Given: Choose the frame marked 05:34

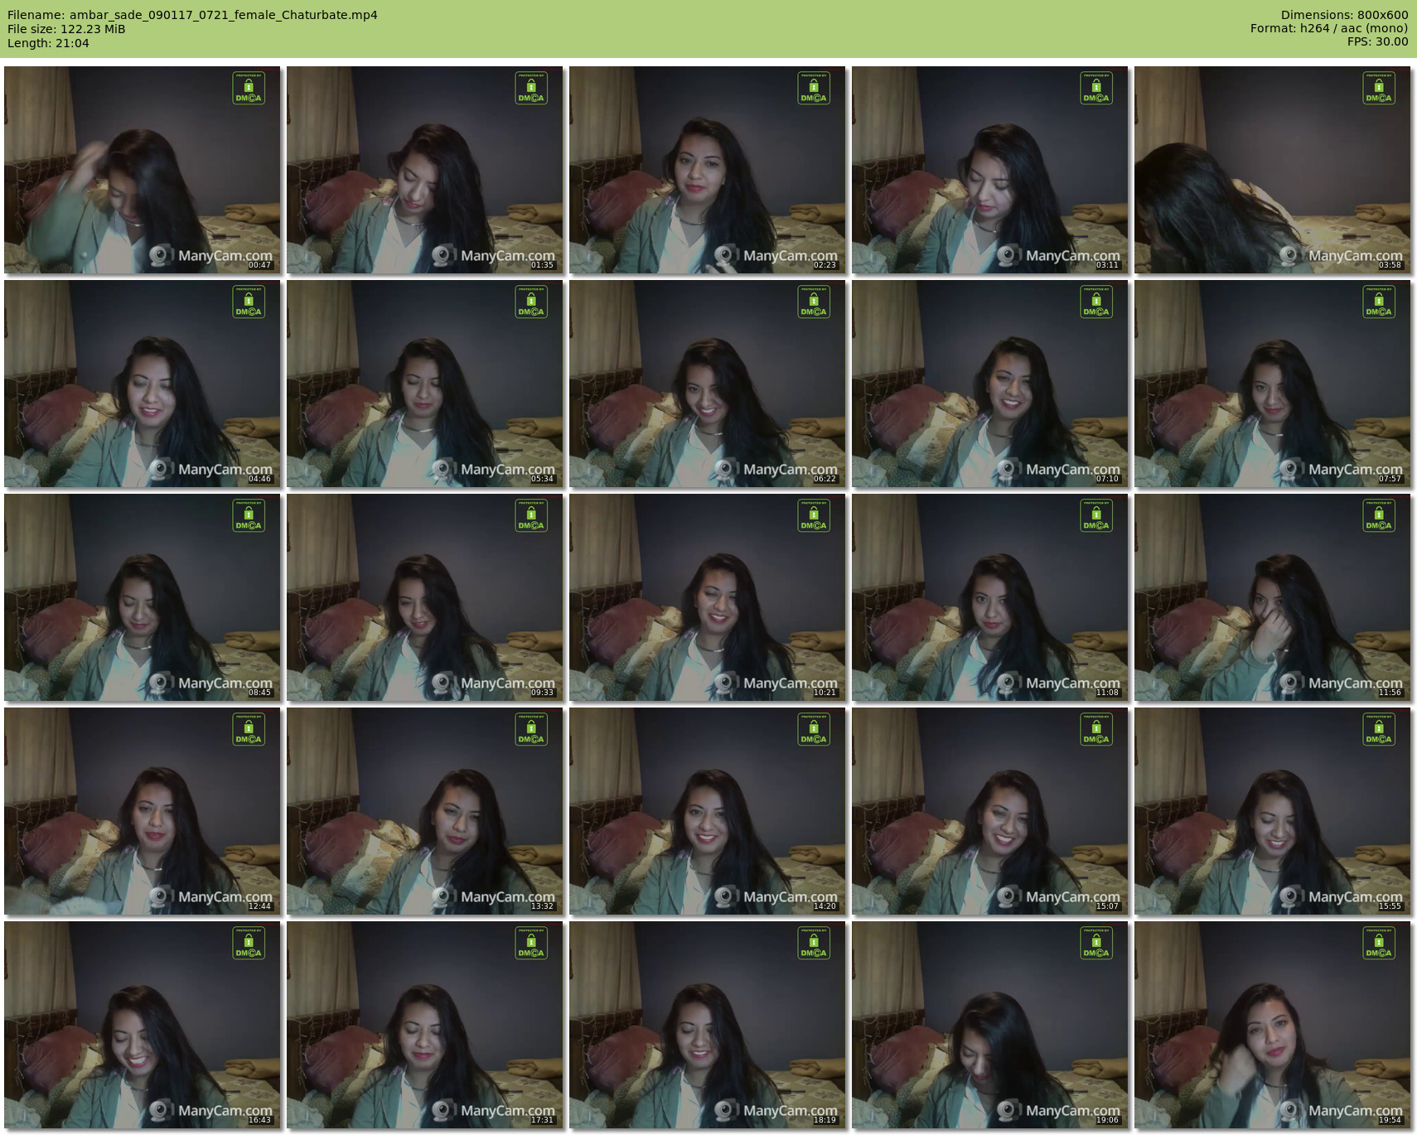Looking at the screenshot, I should coord(425,384).
